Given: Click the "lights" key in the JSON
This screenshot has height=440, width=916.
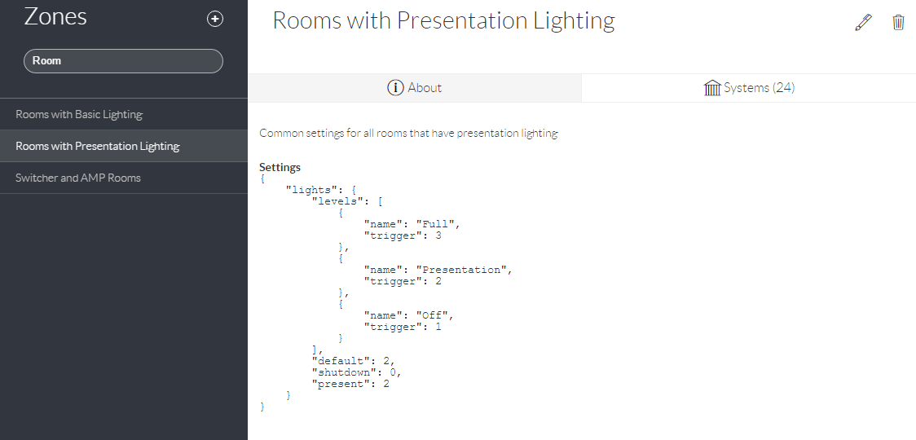Looking at the screenshot, I should 309,190.
